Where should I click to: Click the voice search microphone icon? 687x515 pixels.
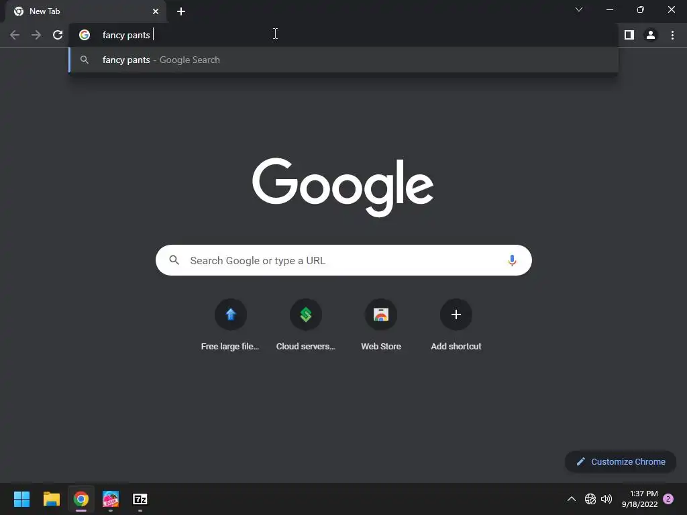[512, 261]
